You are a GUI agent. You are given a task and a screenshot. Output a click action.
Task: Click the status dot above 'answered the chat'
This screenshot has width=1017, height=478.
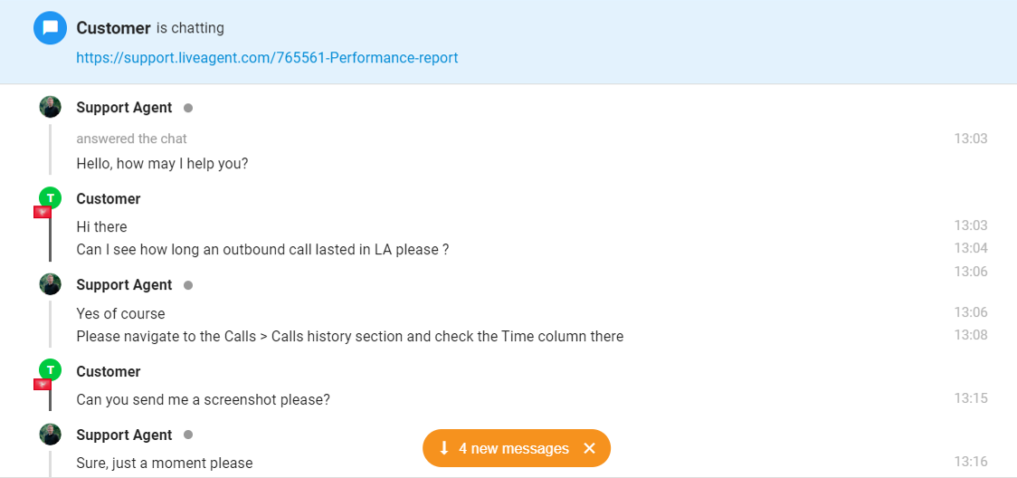point(188,108)
